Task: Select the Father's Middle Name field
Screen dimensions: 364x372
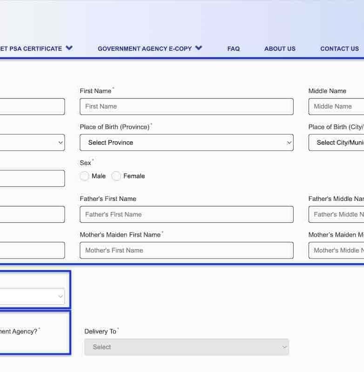Action: pos(336,214)
